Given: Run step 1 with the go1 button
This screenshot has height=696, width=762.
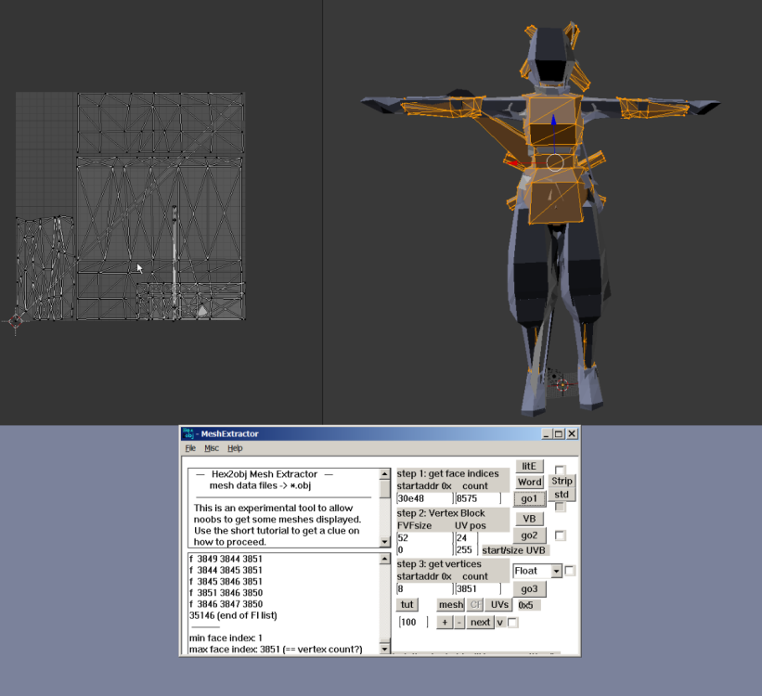Looking at the screenshot, I should click(529, 498).
